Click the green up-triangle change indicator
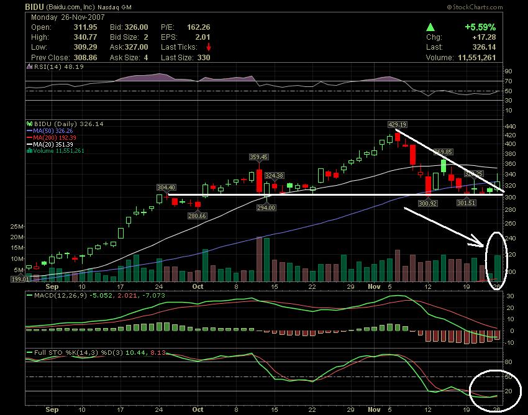 pyautogui.click(x=430, y=27)
